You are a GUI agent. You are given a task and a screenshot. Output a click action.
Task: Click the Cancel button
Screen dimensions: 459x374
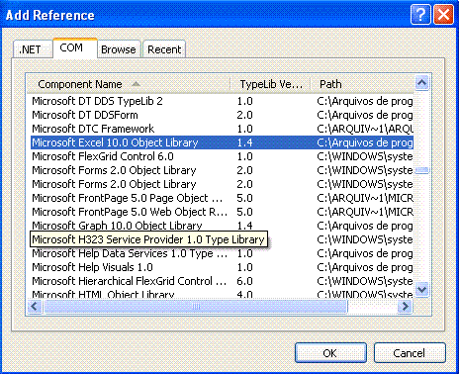click(x=410, y=353)
